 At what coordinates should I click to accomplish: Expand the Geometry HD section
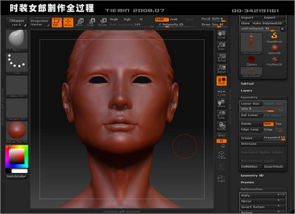252,175
